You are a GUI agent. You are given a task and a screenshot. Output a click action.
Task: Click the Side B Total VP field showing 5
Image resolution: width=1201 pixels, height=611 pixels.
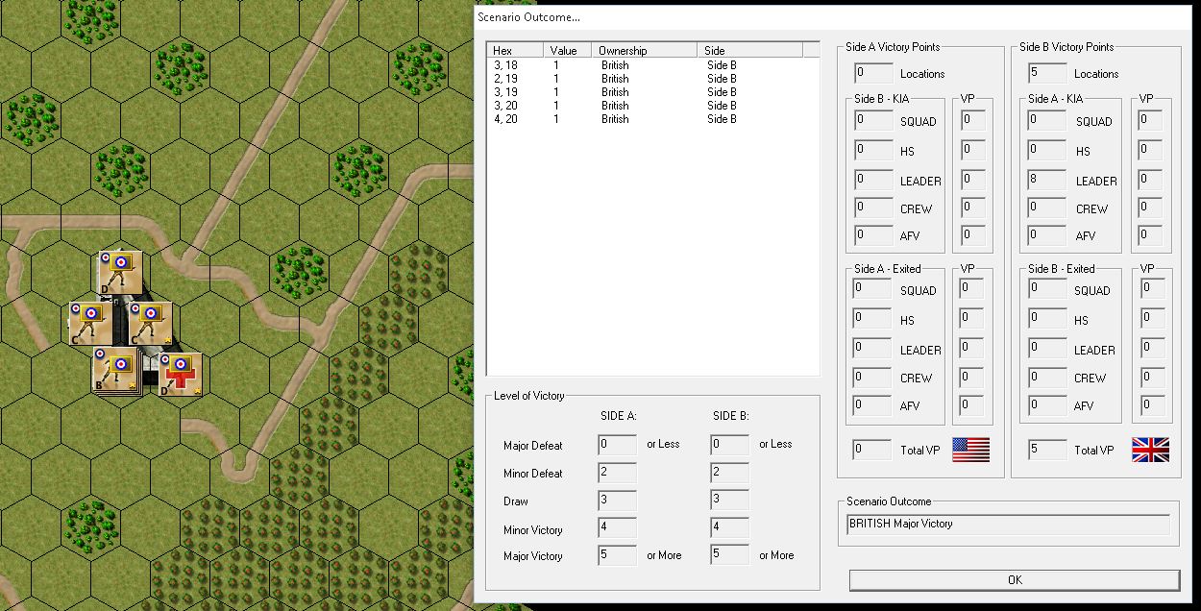tap(1047, 450)
